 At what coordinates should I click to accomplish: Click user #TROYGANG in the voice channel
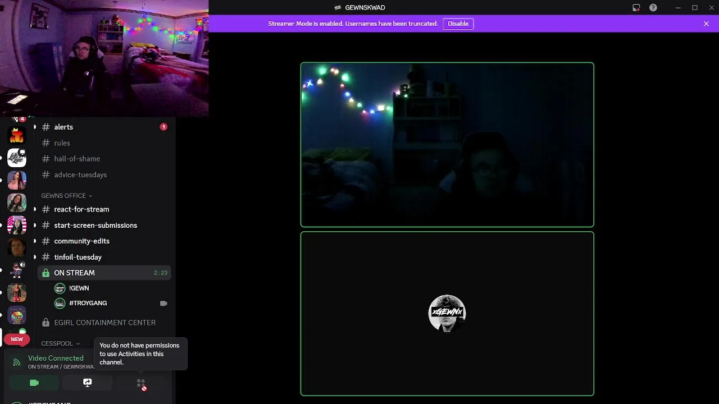coord(111,303)
